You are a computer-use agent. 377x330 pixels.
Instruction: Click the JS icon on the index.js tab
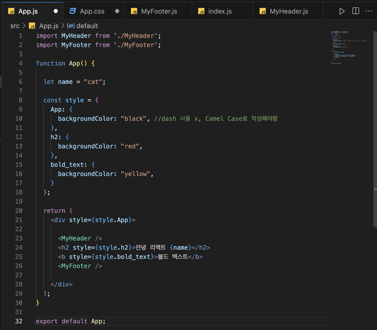pyautogui.click(x=201, y=11)
